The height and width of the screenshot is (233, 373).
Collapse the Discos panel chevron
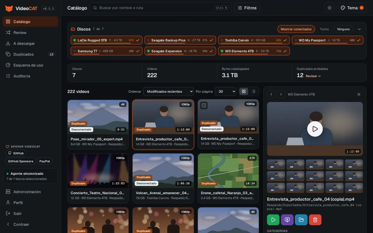[x=359, y=29]
